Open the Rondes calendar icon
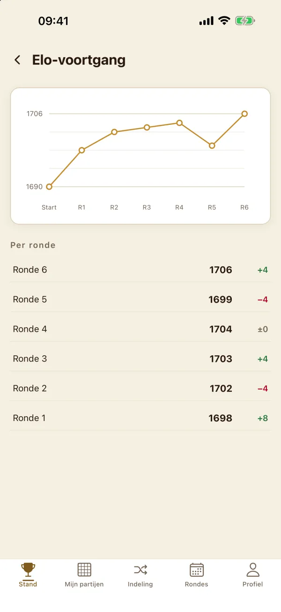Screen dimensions: 281x612 (x=197, y=570)
